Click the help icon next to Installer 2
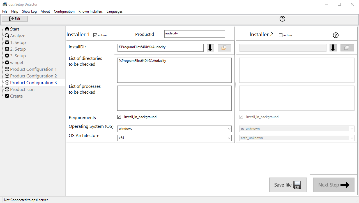This screenshot has height=203, width=359. pyautogui.click(x=336, y=35)
